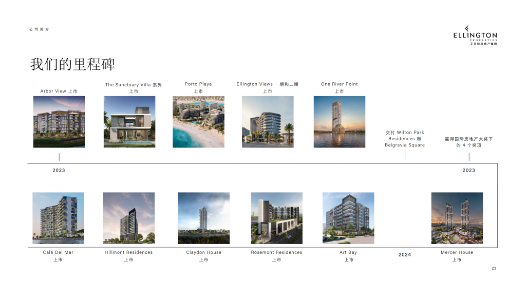
Task: Click 'The Sanctuary Villa 系列' caption
Action: (x=134, y=85)
